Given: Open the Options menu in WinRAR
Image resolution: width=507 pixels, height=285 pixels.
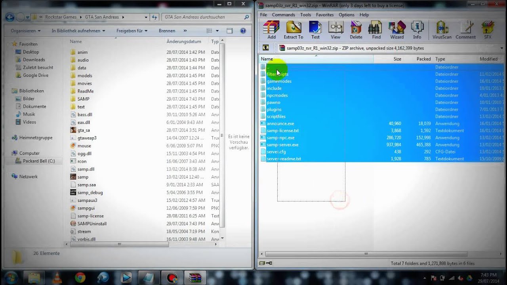Looking at the screenshot, I should (x=347, y=15).
